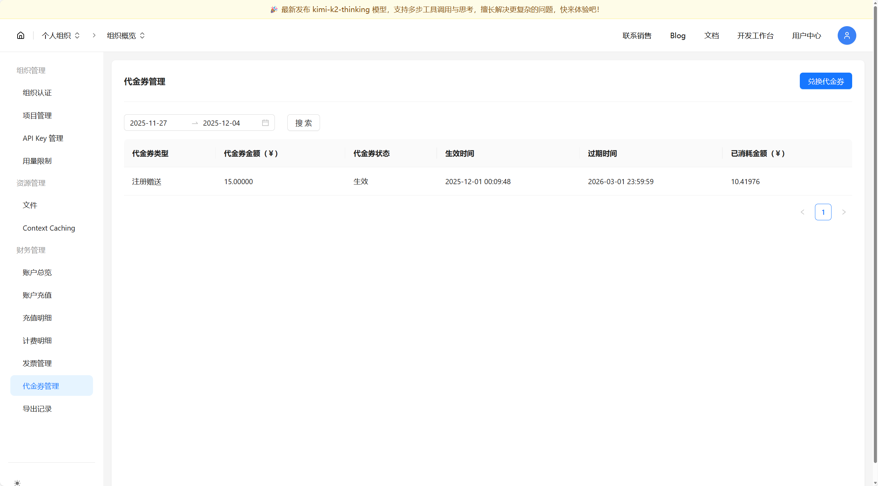Open 开发工作台 from the top bar

[x=755, y=35]
